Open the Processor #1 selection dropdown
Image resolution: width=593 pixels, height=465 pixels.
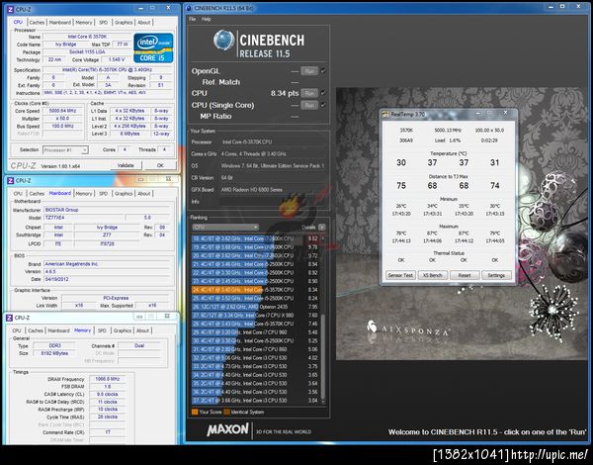point(65,150)
